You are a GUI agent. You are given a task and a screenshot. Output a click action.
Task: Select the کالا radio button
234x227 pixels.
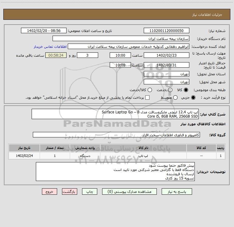(186, 90)
